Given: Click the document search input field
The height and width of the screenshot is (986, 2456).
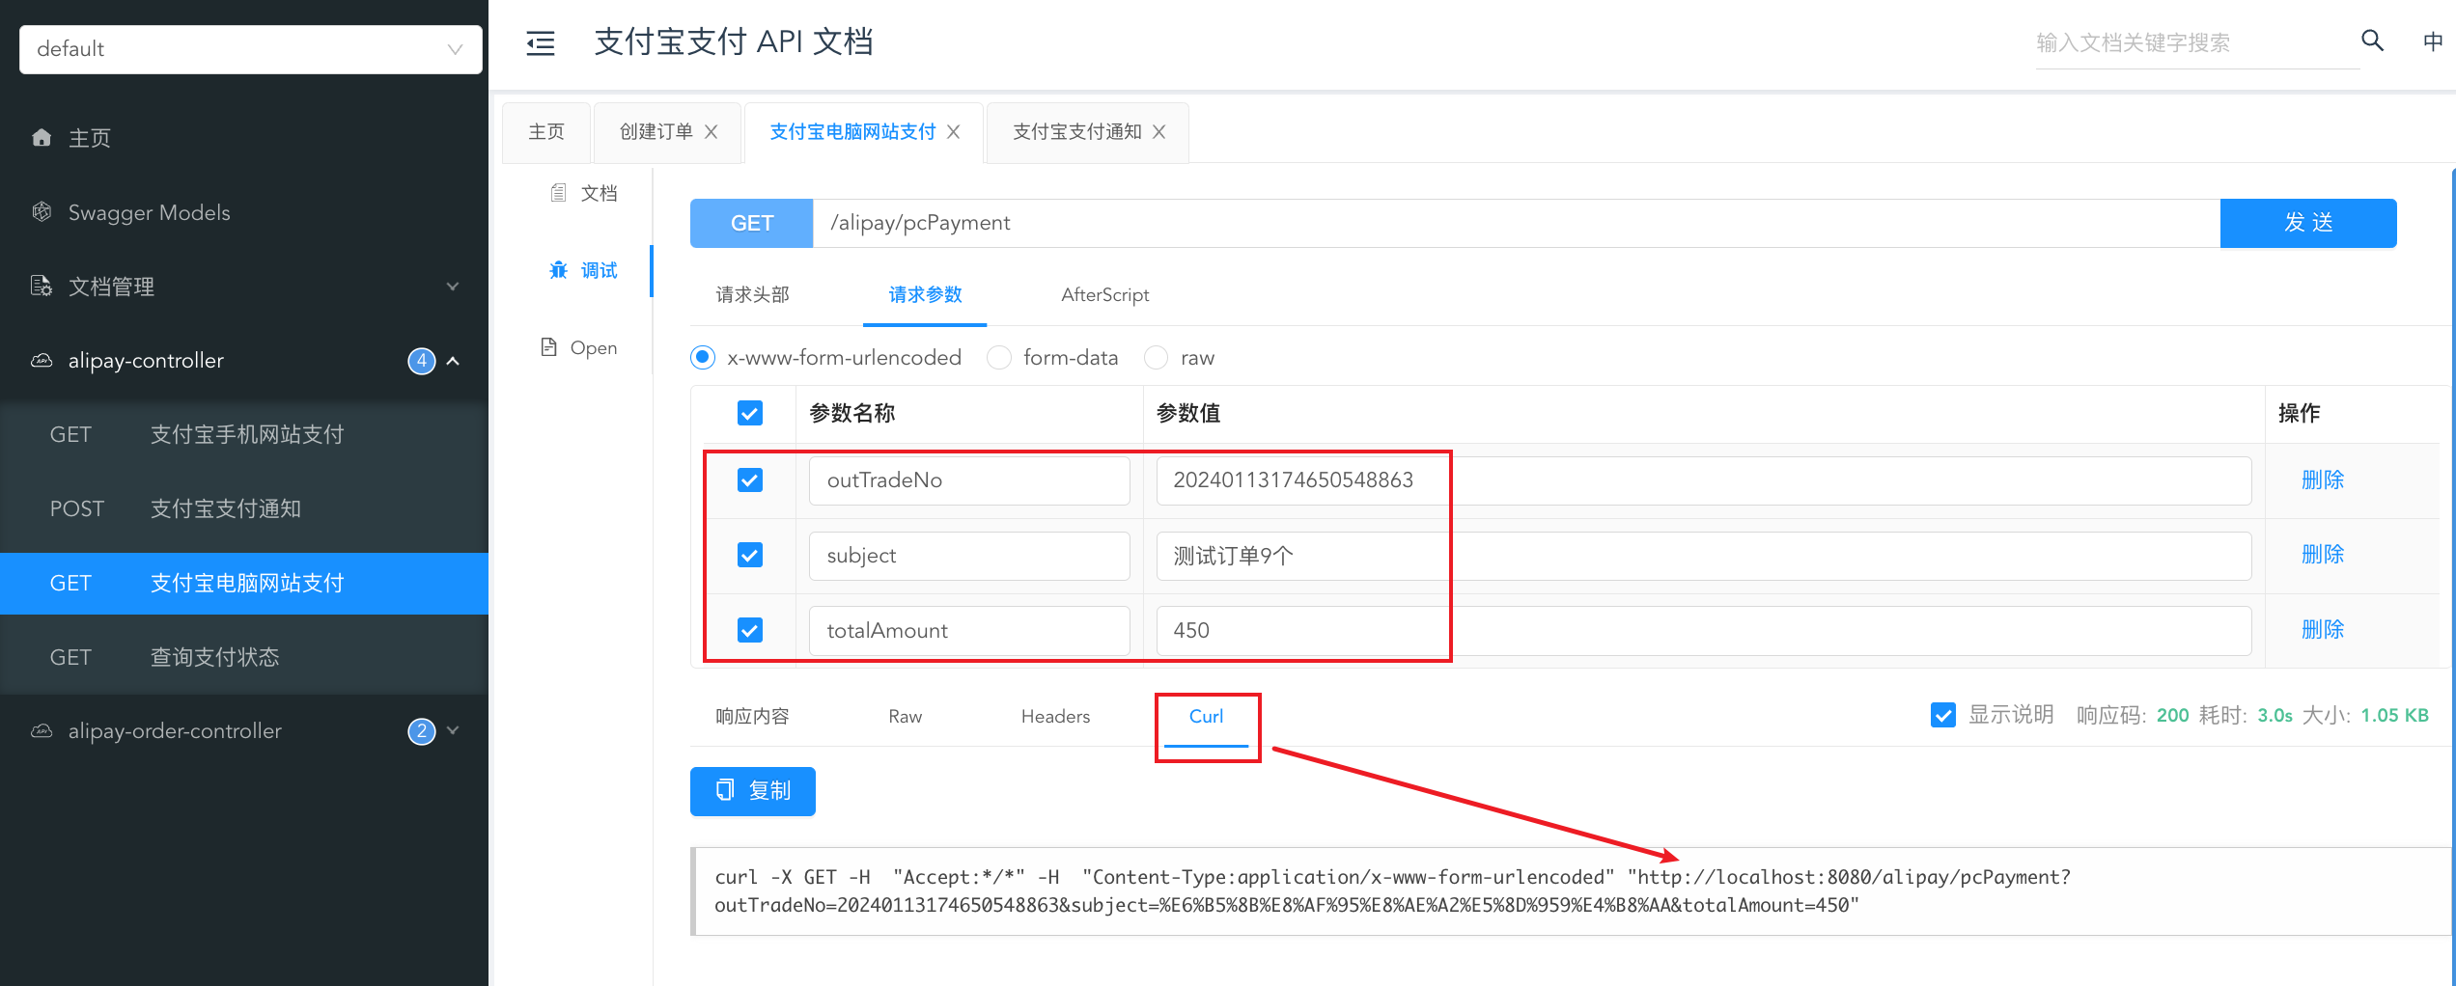Looking at the screenshot, I should (2196, 43).
